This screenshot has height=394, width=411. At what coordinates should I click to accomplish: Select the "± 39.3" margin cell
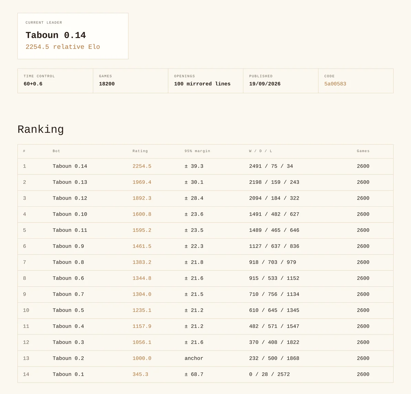[194, 166]
